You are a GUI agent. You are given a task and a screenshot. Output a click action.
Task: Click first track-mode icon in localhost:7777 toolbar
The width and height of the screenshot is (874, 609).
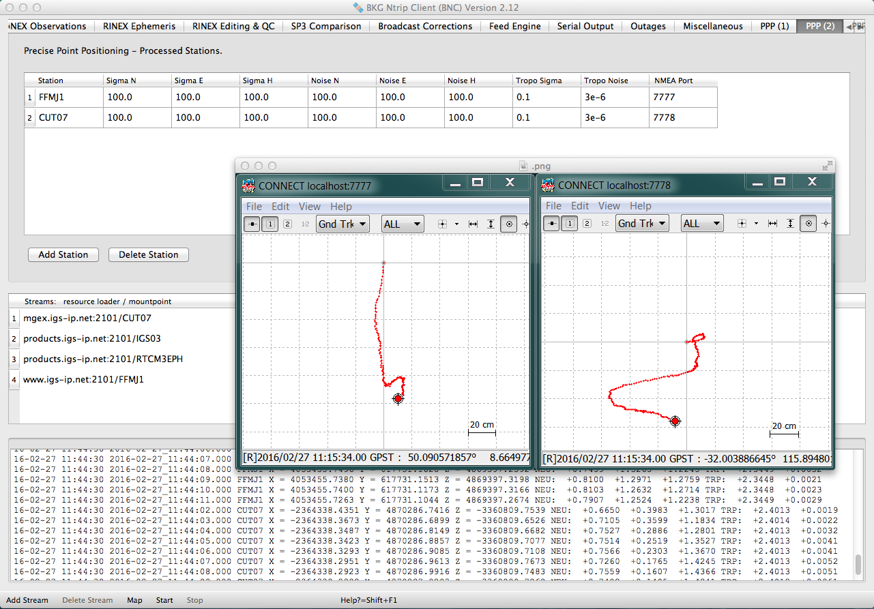252,224
